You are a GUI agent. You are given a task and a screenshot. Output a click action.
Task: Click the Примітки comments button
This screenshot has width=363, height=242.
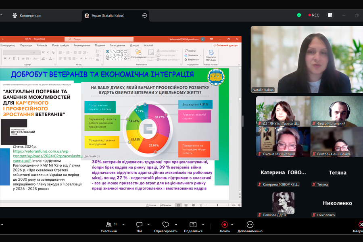click(x=165, y=205)
